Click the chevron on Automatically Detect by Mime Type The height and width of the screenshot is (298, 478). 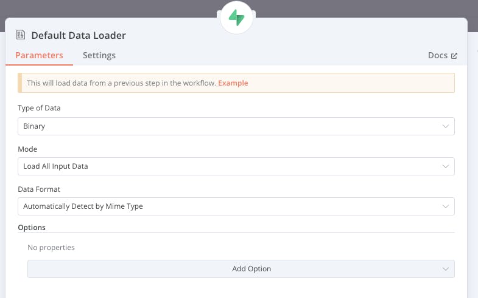445,206
